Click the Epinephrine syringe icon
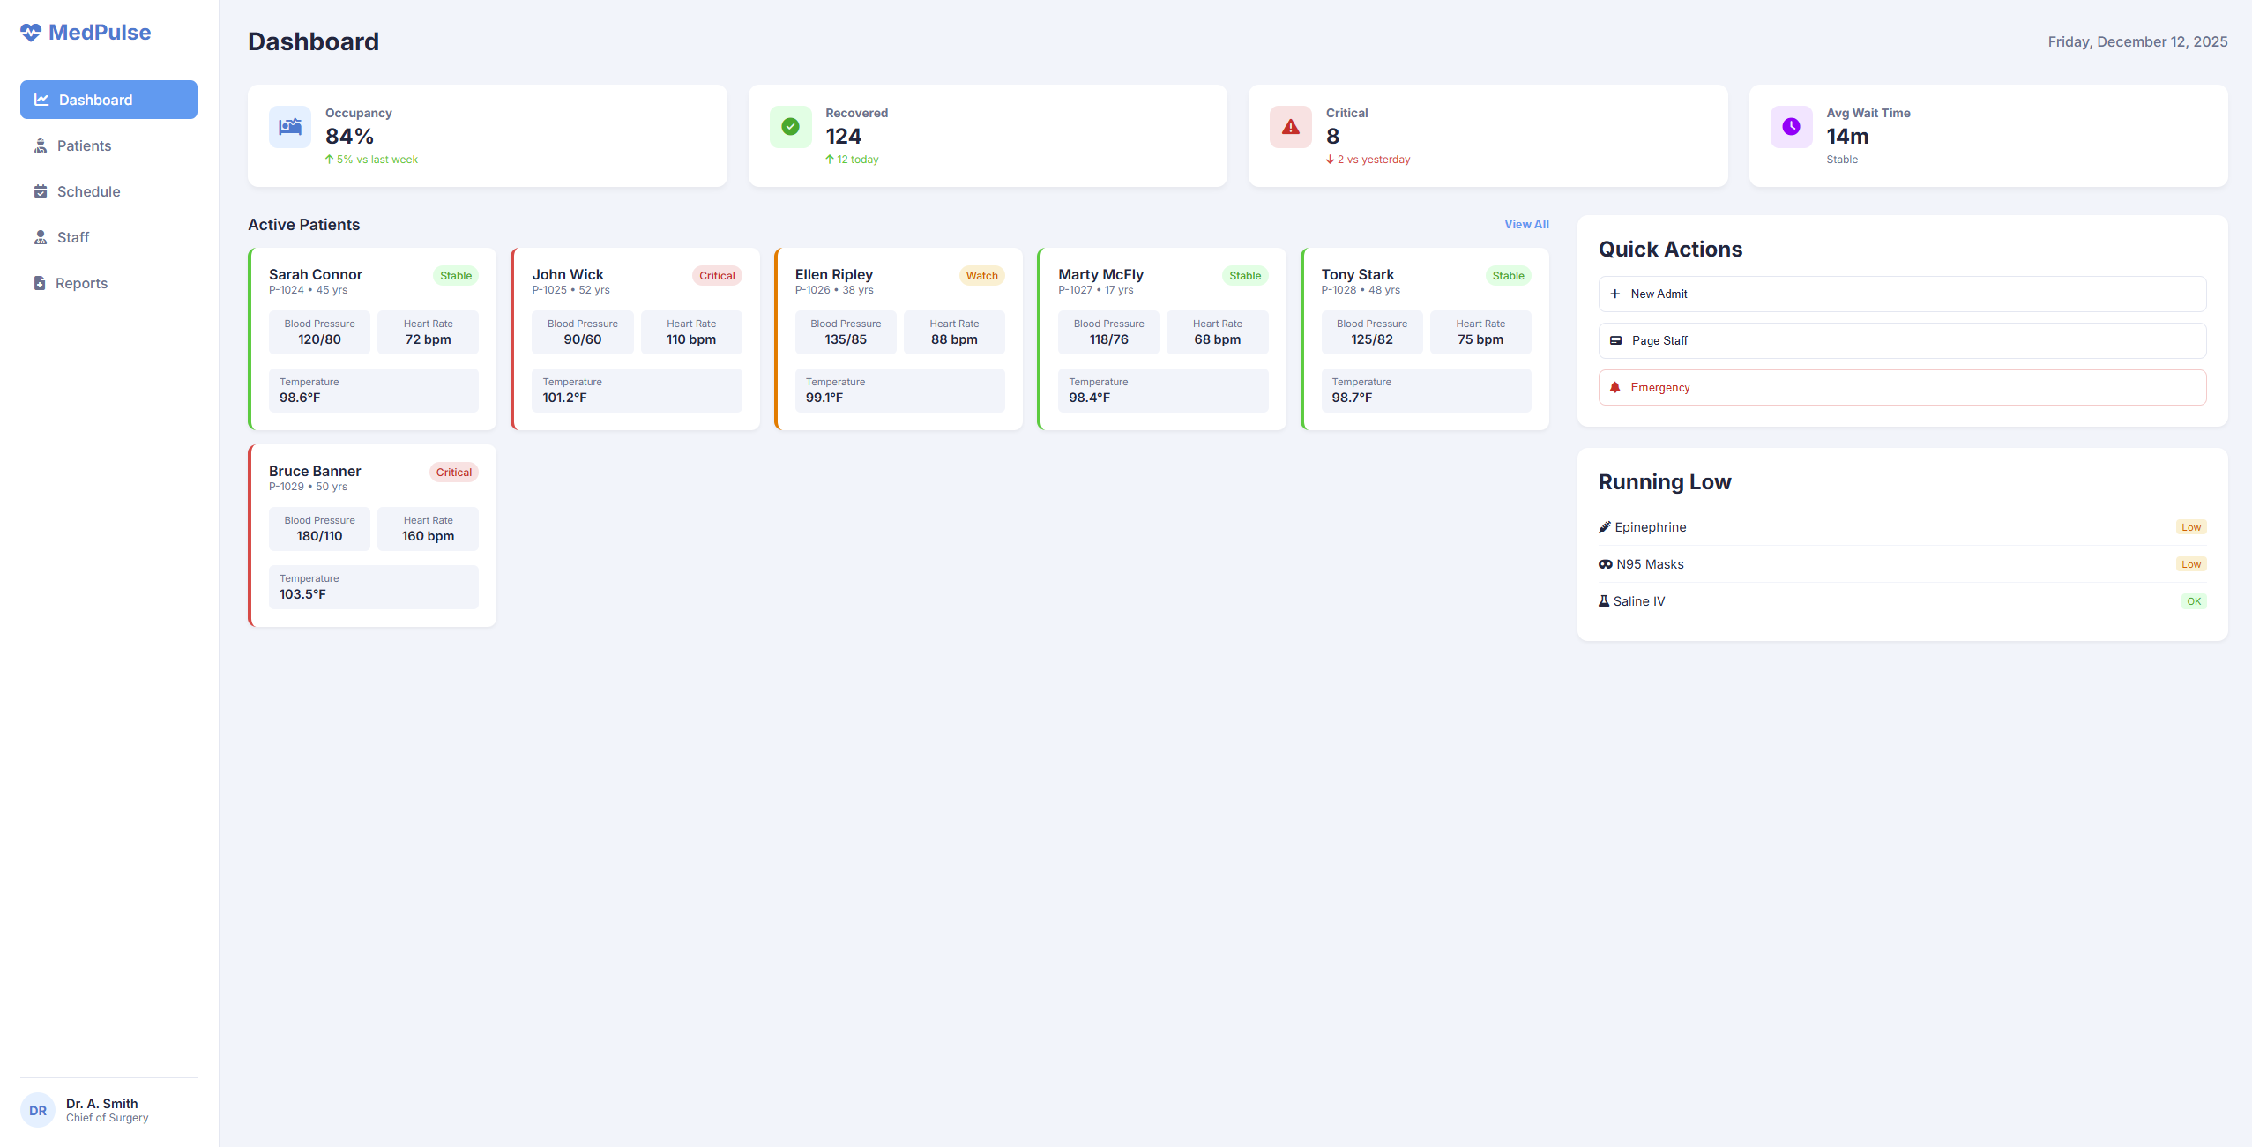2252x1147 pixels. pos(1605,527)
